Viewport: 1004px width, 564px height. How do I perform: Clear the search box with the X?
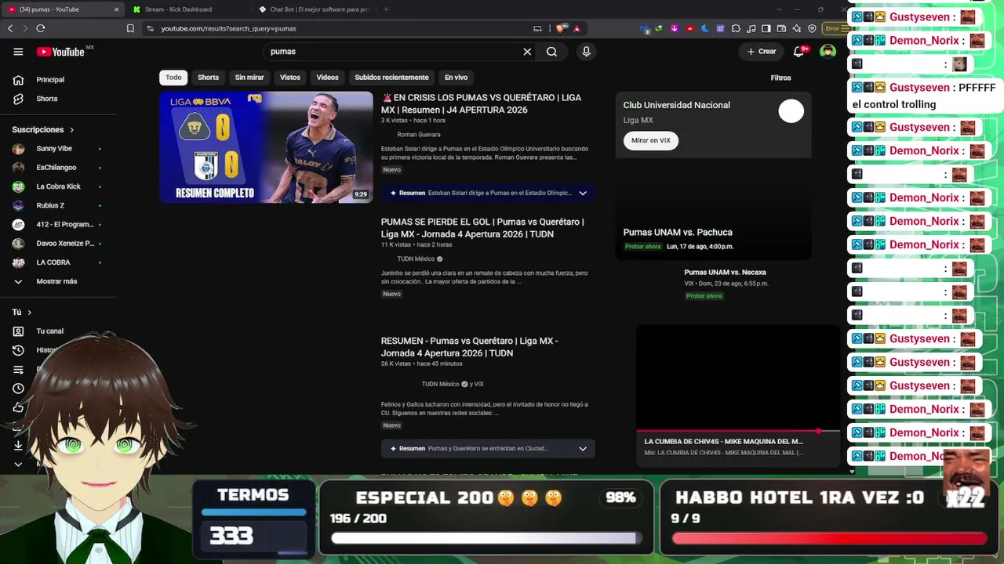pyautogui.click(x=527, y=52)
